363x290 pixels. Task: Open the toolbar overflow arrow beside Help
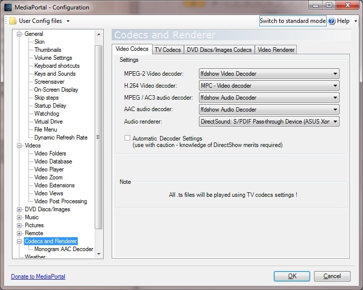[x=356, y=21]
